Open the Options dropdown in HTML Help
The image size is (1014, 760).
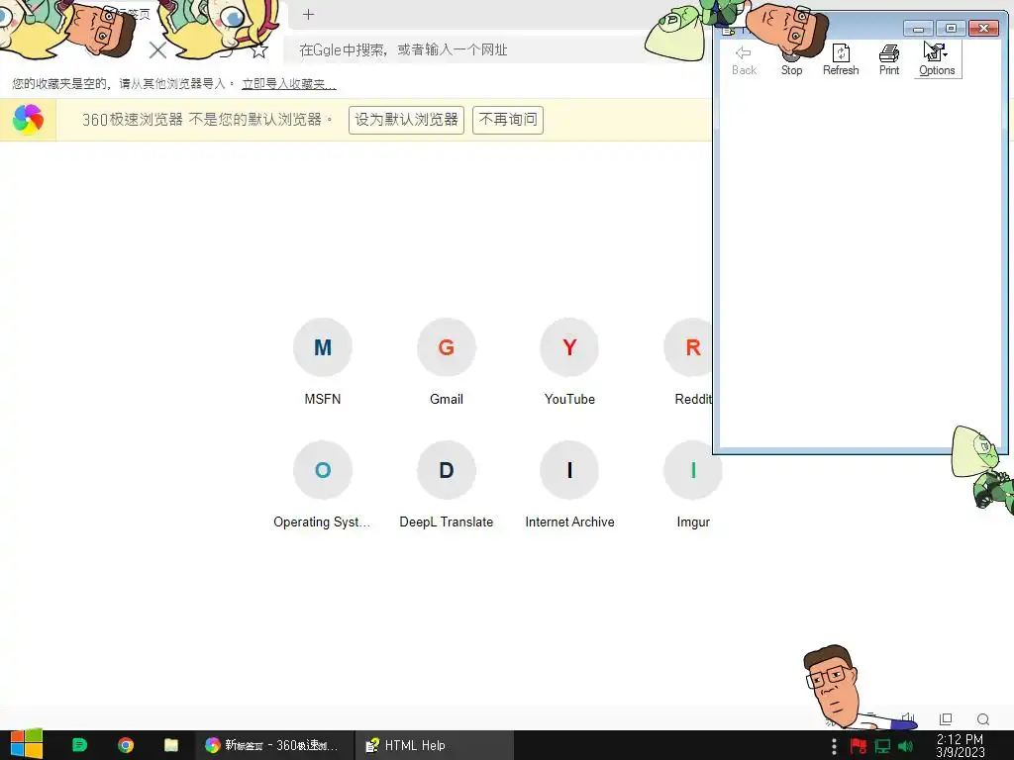[x=937, y=60]
